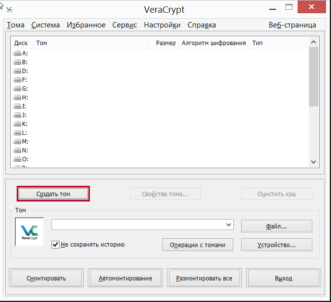Click the VeraCrypt logo in Том group

point(29,232)
